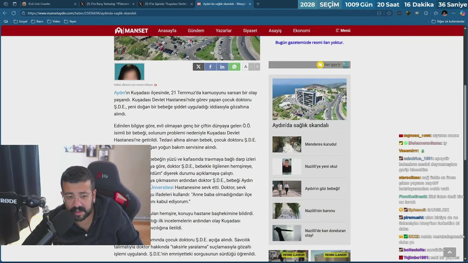Click the ilan.gov.tr banner
Screen dimensions: 468x263
coord(309,65)
